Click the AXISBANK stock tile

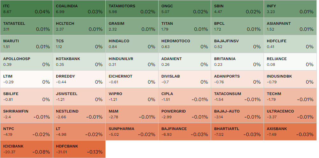(290, 132)
